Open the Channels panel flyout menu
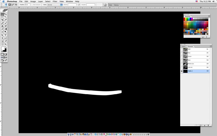Viewport: 217px width, 136px height. pyautogui.click(x=211, y=46)
